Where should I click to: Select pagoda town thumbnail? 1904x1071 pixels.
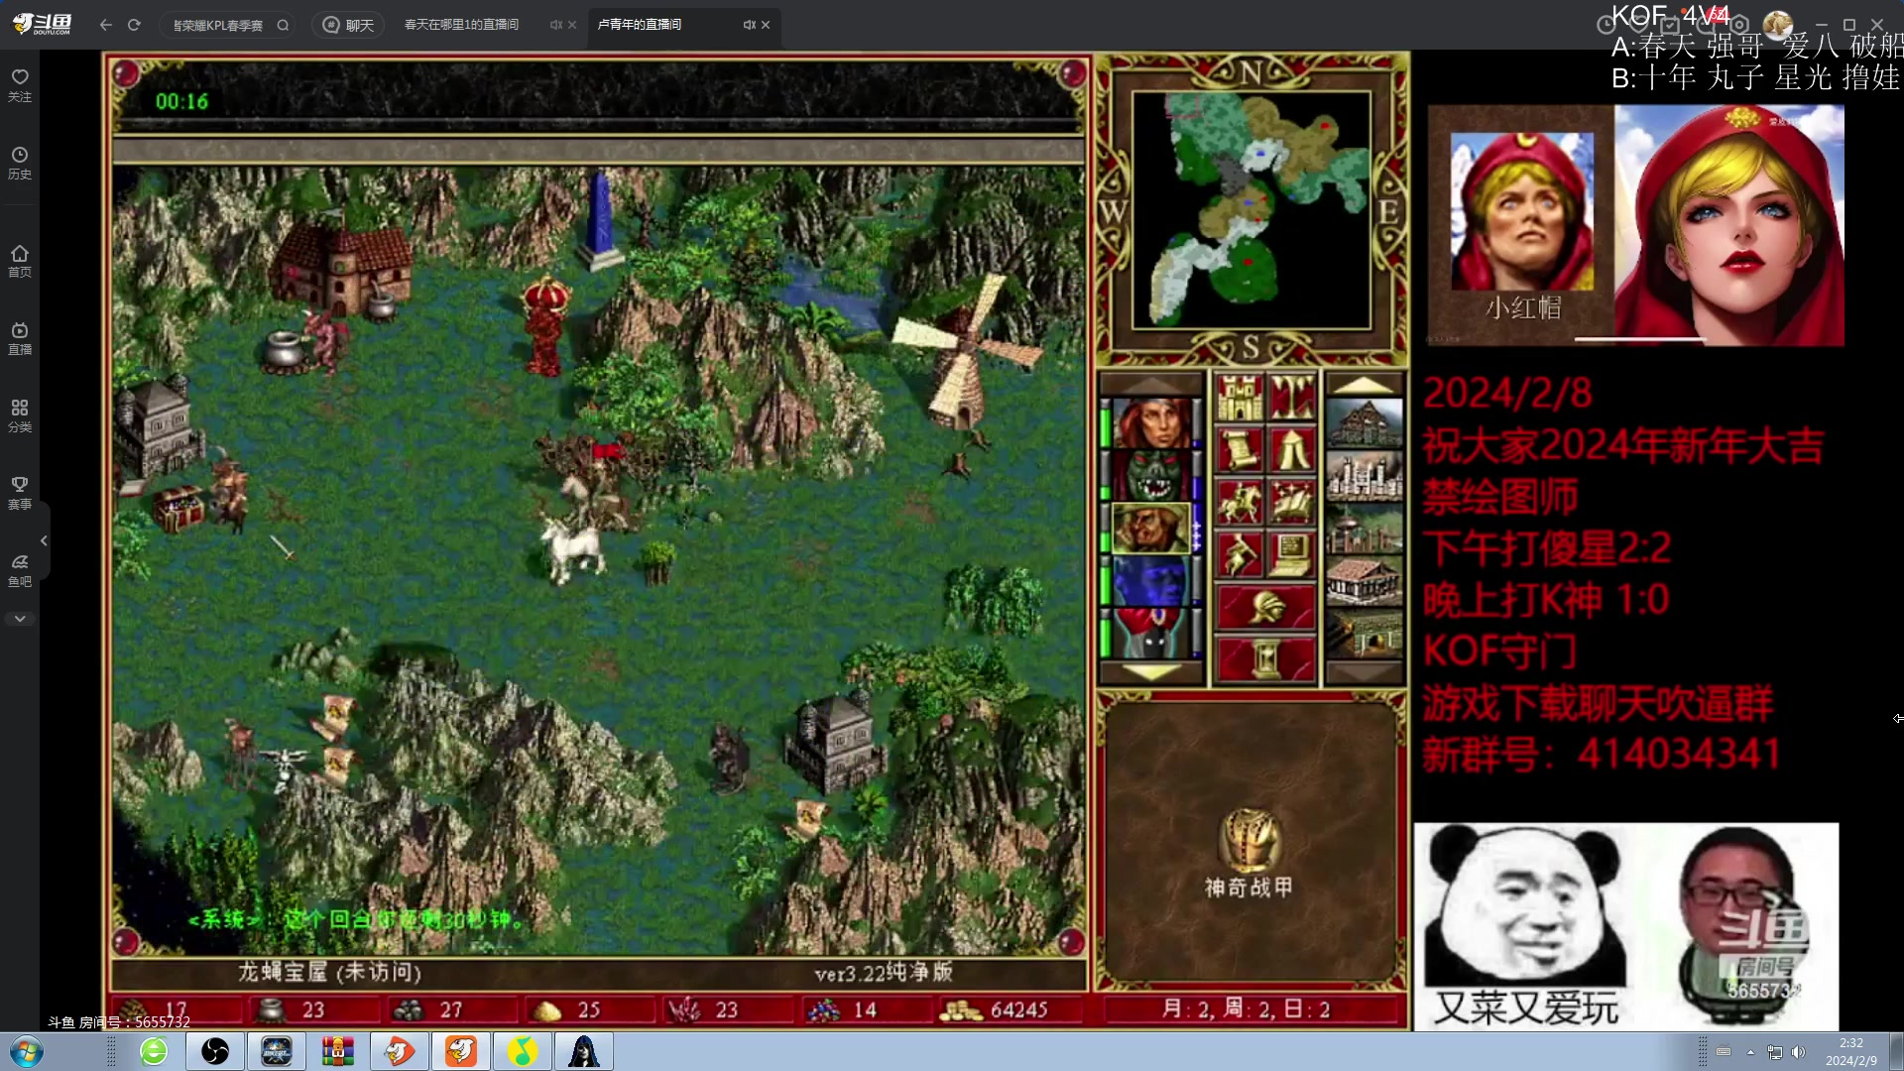coord(1365,528)
